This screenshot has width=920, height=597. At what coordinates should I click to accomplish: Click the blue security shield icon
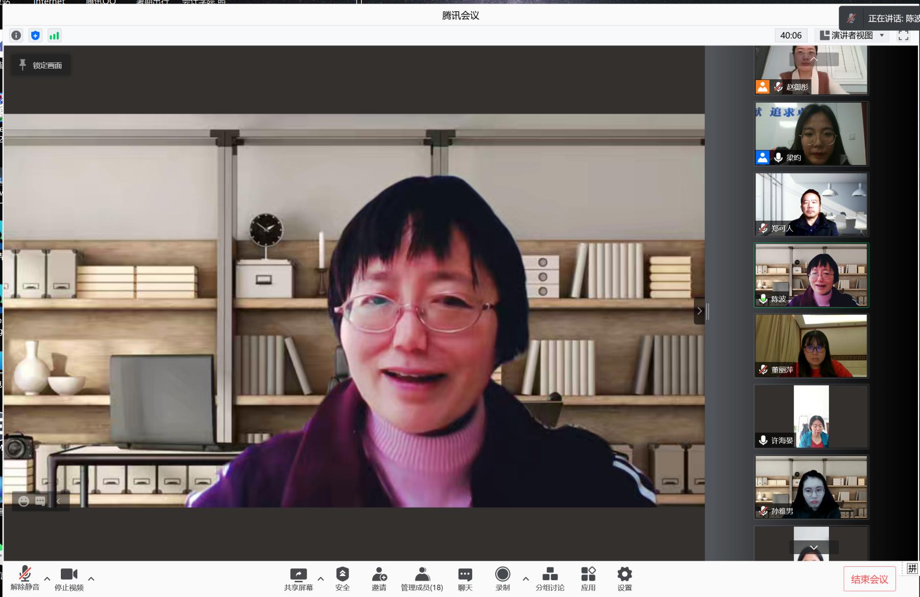tap(35, 35)
